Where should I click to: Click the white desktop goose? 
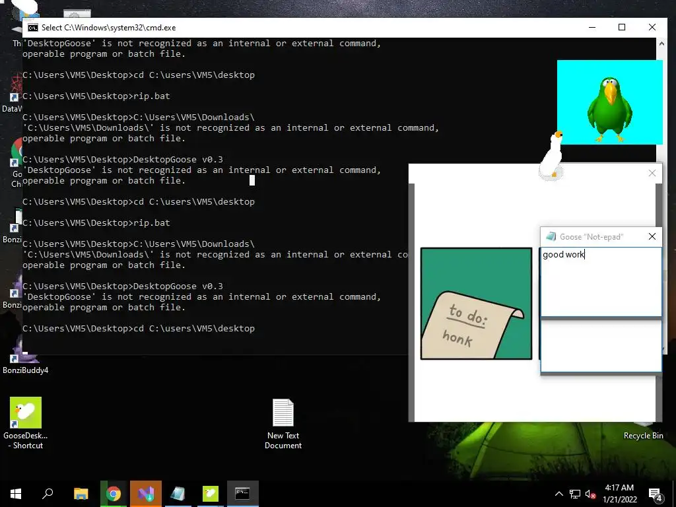[x=552, y=155]
